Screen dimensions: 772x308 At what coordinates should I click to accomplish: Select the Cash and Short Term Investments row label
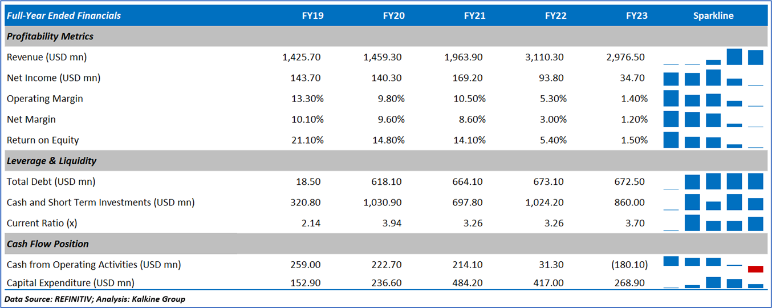point(100,202)
